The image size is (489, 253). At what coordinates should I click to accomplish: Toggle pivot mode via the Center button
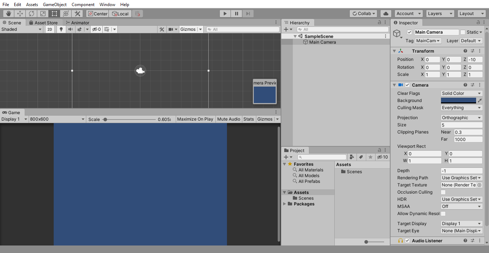pos(97,14)
